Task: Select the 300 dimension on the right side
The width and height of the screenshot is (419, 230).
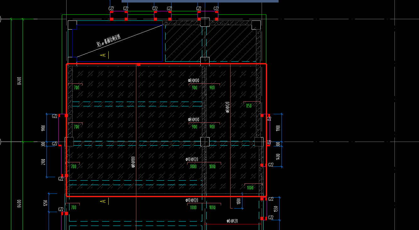Action: pyautogui.click(x=278, y=144)
